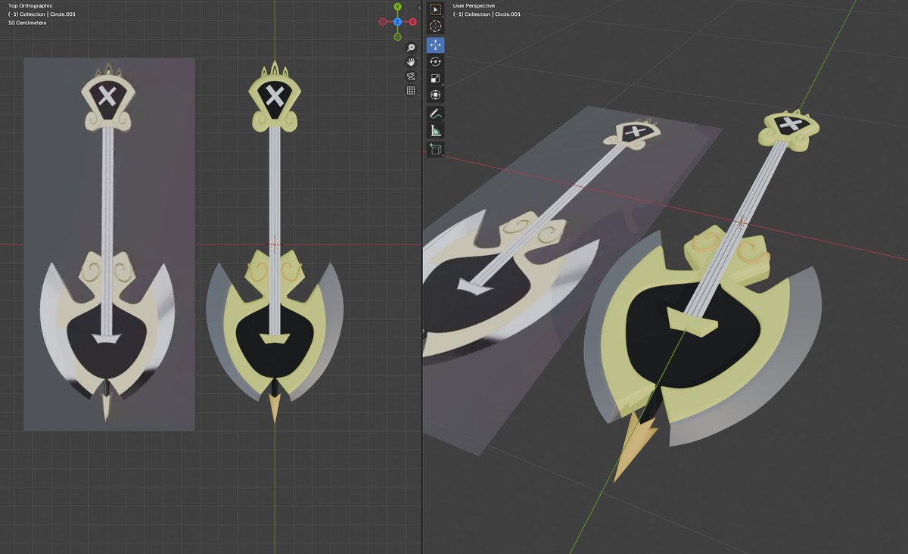Click blue Z axis on navigation gizmo

click(x=398, y=22)
